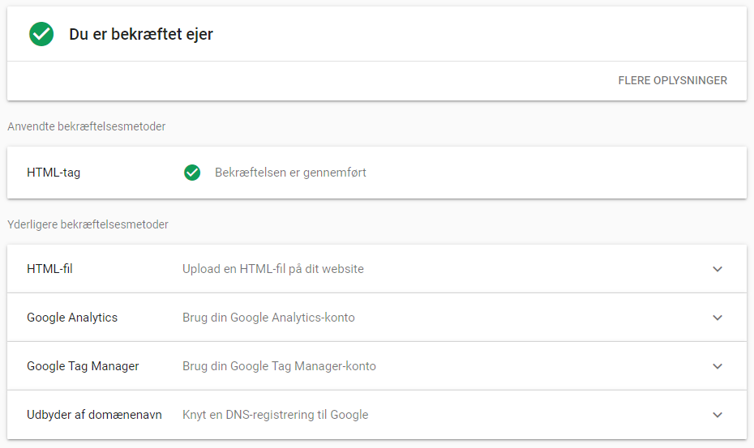This screenshot has height=448, width=754.
Task: Click the HTML-tag used method row label
Action: [x=54, y=173]
